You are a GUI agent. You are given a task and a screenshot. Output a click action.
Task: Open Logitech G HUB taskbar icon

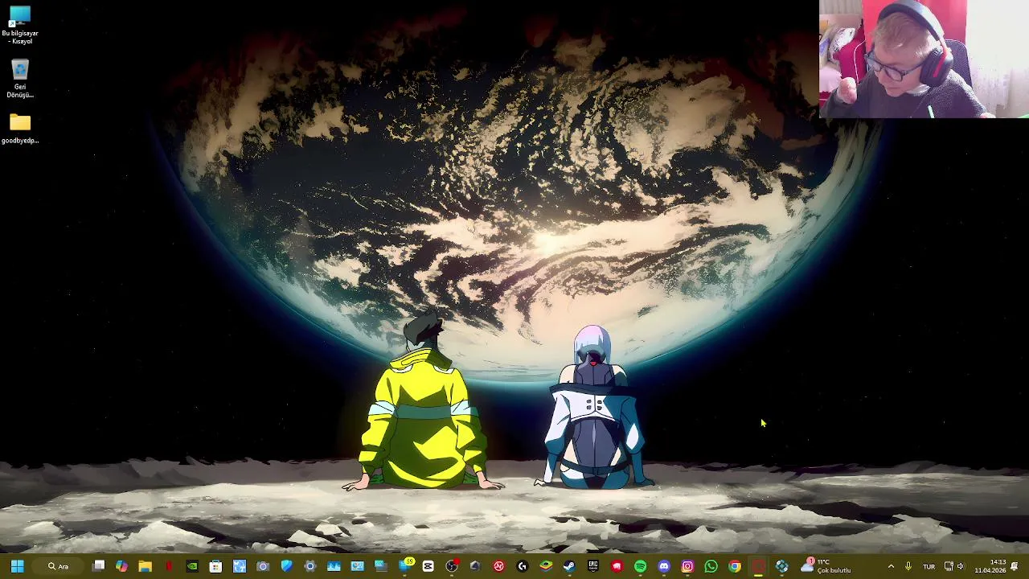coord(523,566)
